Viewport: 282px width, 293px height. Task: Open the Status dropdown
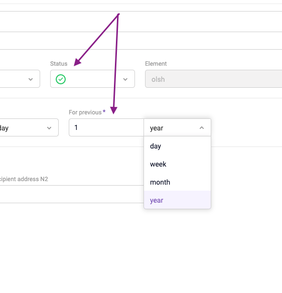92,79
